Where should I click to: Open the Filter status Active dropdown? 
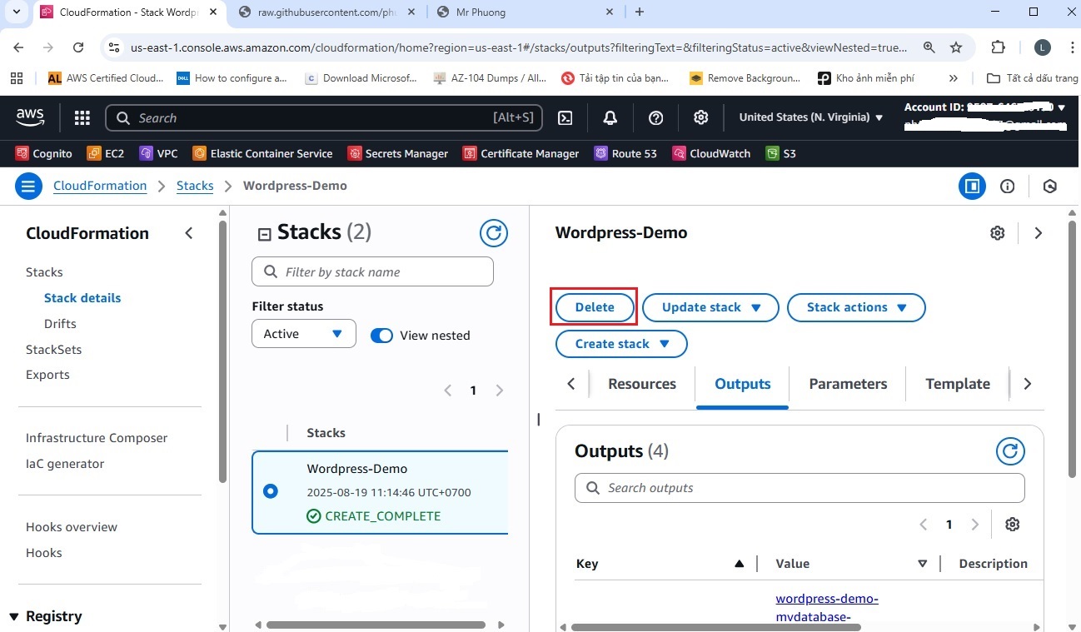click(303, 334)
